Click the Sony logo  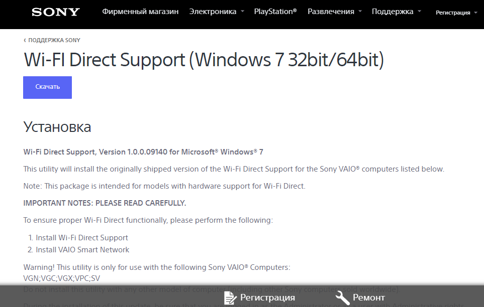[55, 12]
